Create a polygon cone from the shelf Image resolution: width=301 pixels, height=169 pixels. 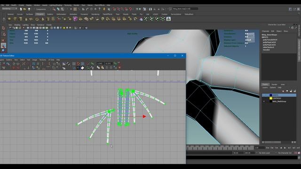(x=26, y=19)
